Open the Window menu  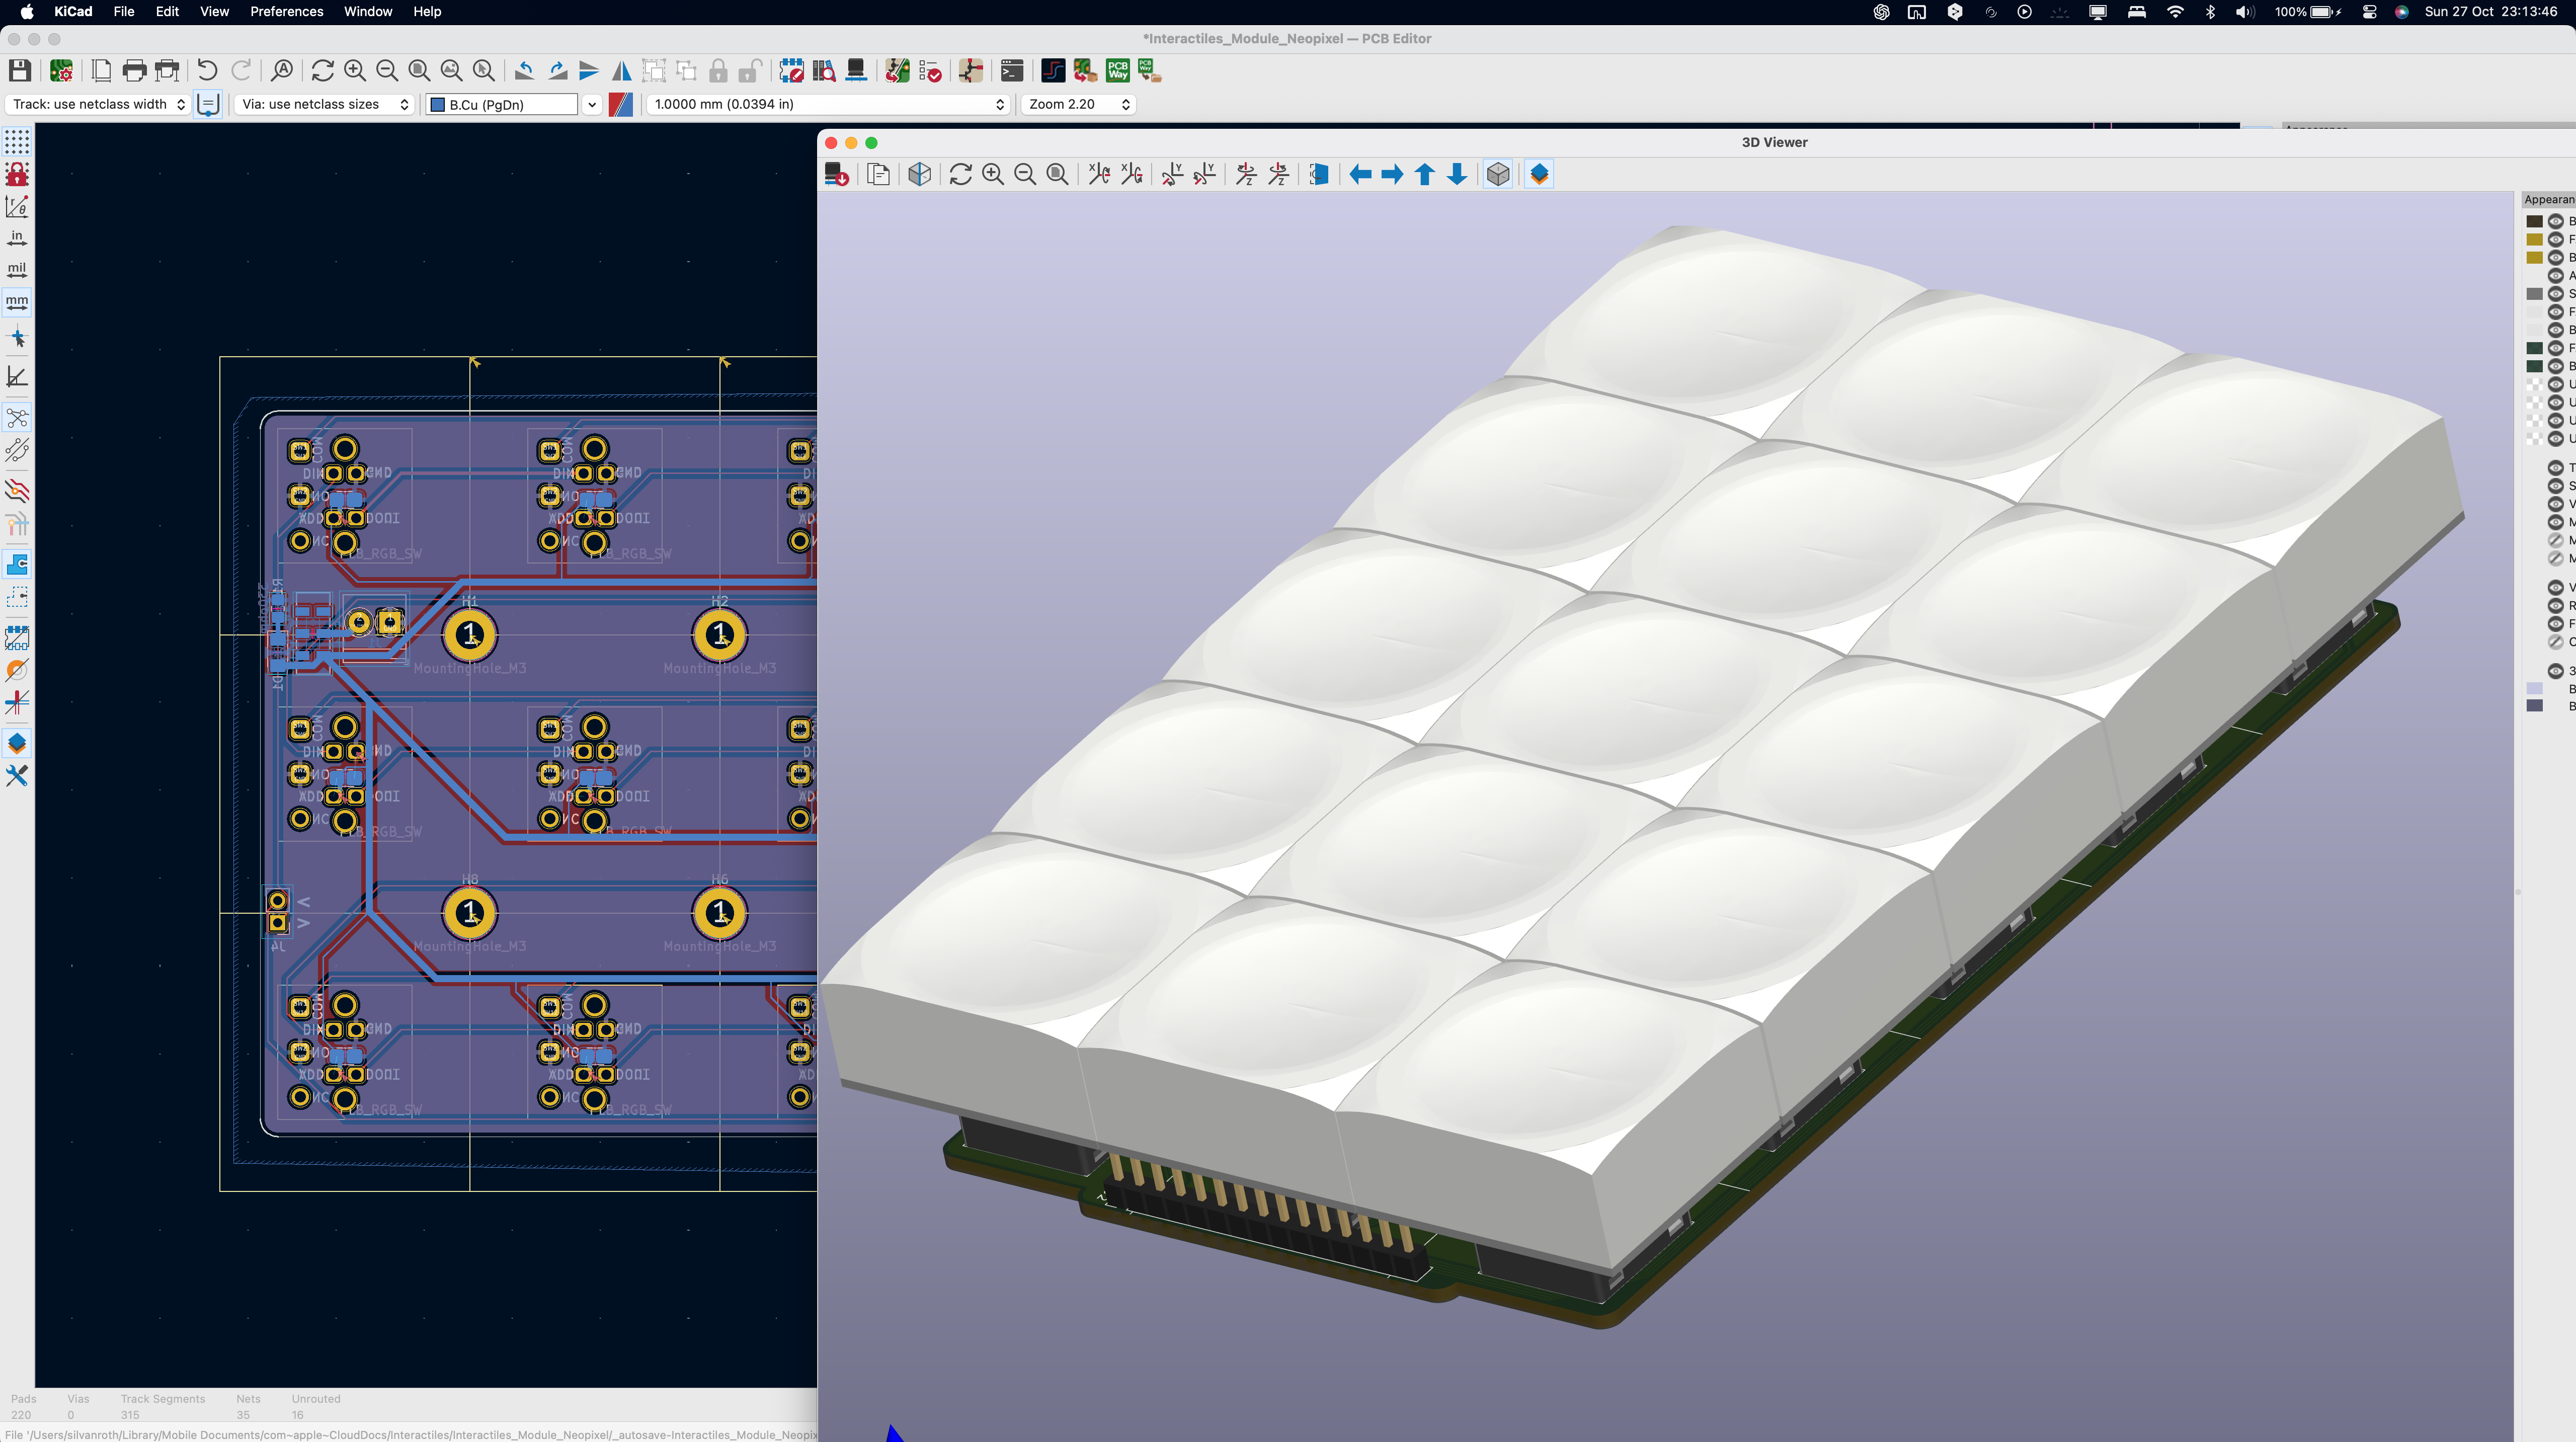(368, 11)
